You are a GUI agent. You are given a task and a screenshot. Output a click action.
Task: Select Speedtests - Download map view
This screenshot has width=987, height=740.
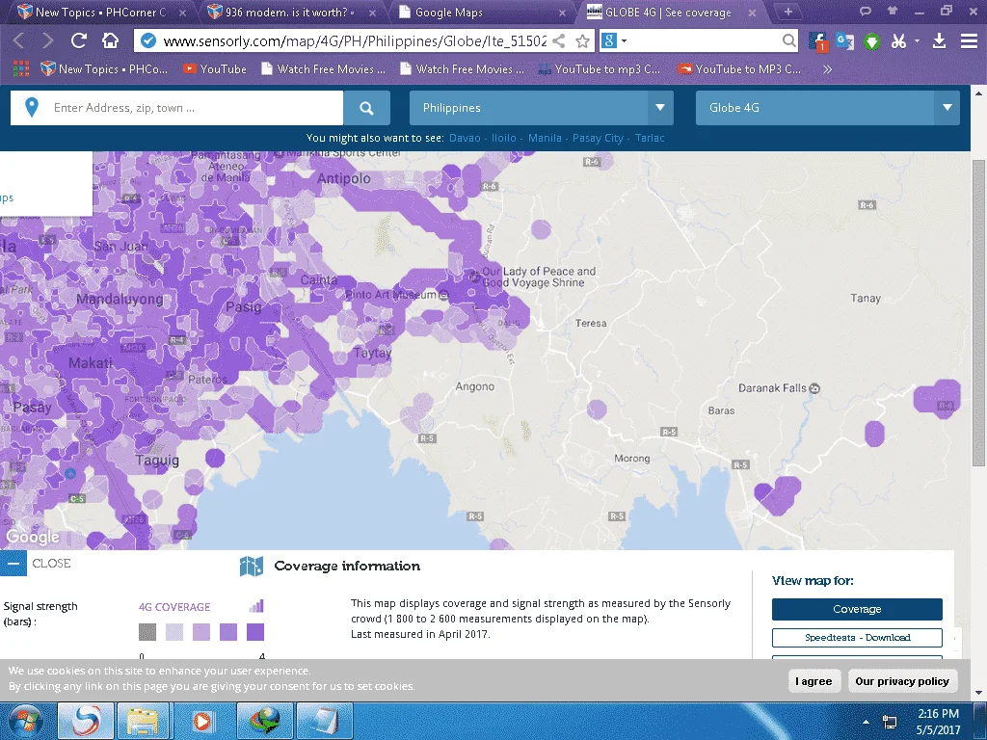[857, 638]
